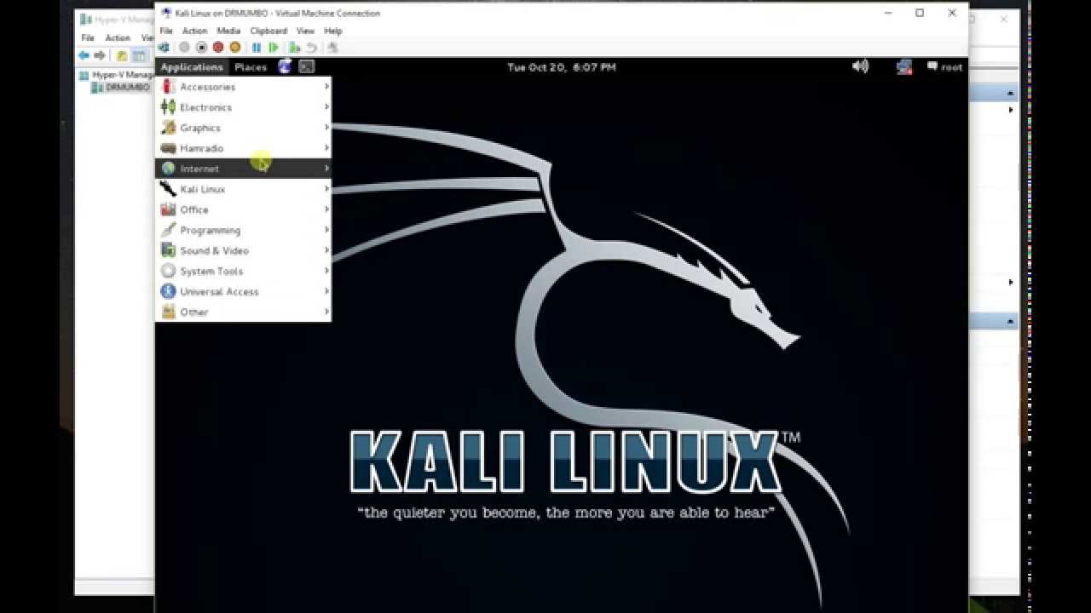The image size is (1091, 613).
Task: Open the Graphics category
Action: click(x=243, y=128)
